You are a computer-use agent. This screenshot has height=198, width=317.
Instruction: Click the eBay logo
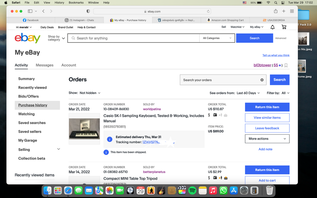[28, 38]
